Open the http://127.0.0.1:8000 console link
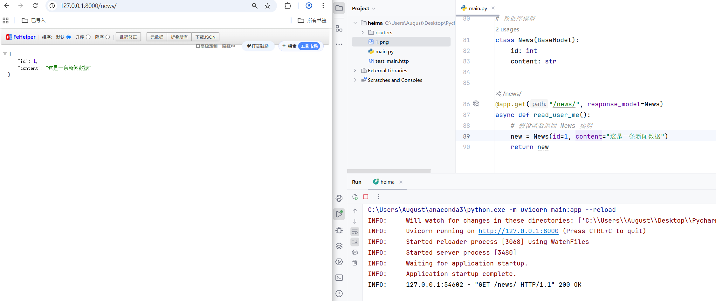Screen dimensions: 716x301 pyautogui.click(x=518, y=231)
